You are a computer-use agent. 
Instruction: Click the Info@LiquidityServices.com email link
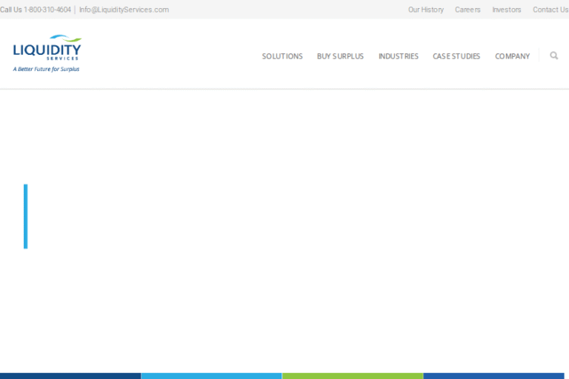[124, 10]
